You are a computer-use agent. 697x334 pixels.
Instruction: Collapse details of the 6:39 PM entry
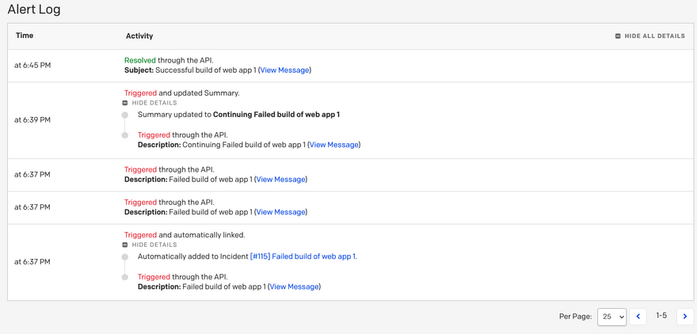pos(150,103)
